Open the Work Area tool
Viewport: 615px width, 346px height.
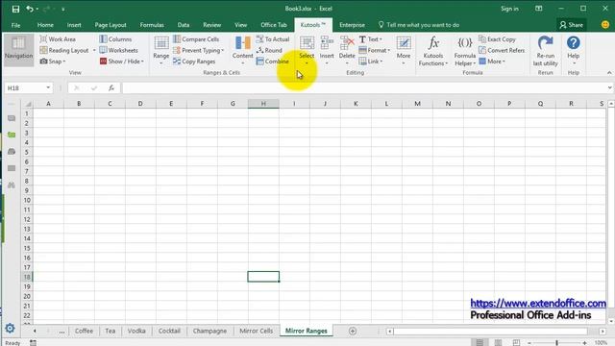58,39
